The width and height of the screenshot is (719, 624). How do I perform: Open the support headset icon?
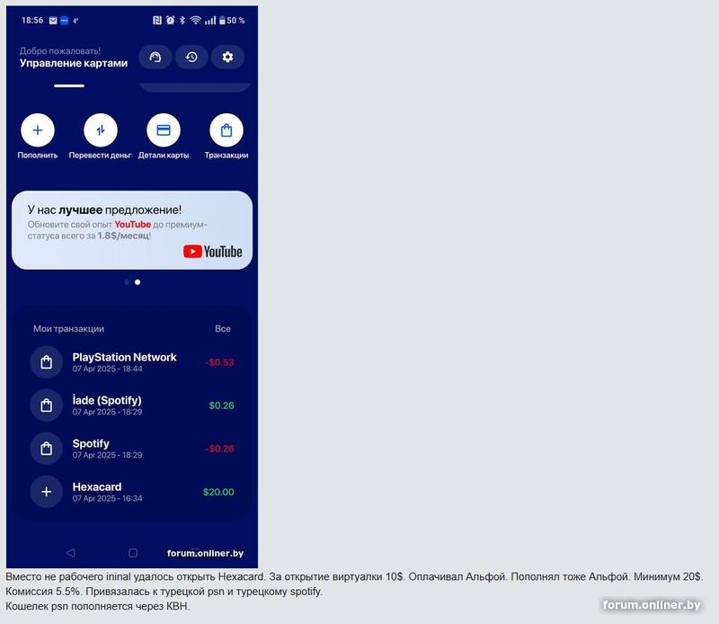[155, 57]
